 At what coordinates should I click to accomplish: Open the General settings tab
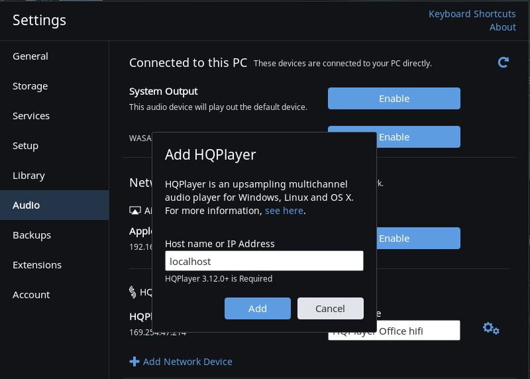pyautogui.click(x=54, y=56)
